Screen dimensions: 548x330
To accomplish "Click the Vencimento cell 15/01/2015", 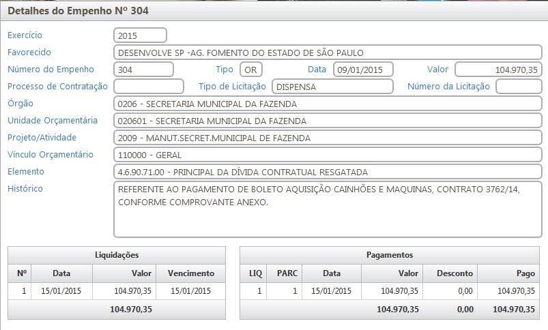I will [x=191, y=291].
